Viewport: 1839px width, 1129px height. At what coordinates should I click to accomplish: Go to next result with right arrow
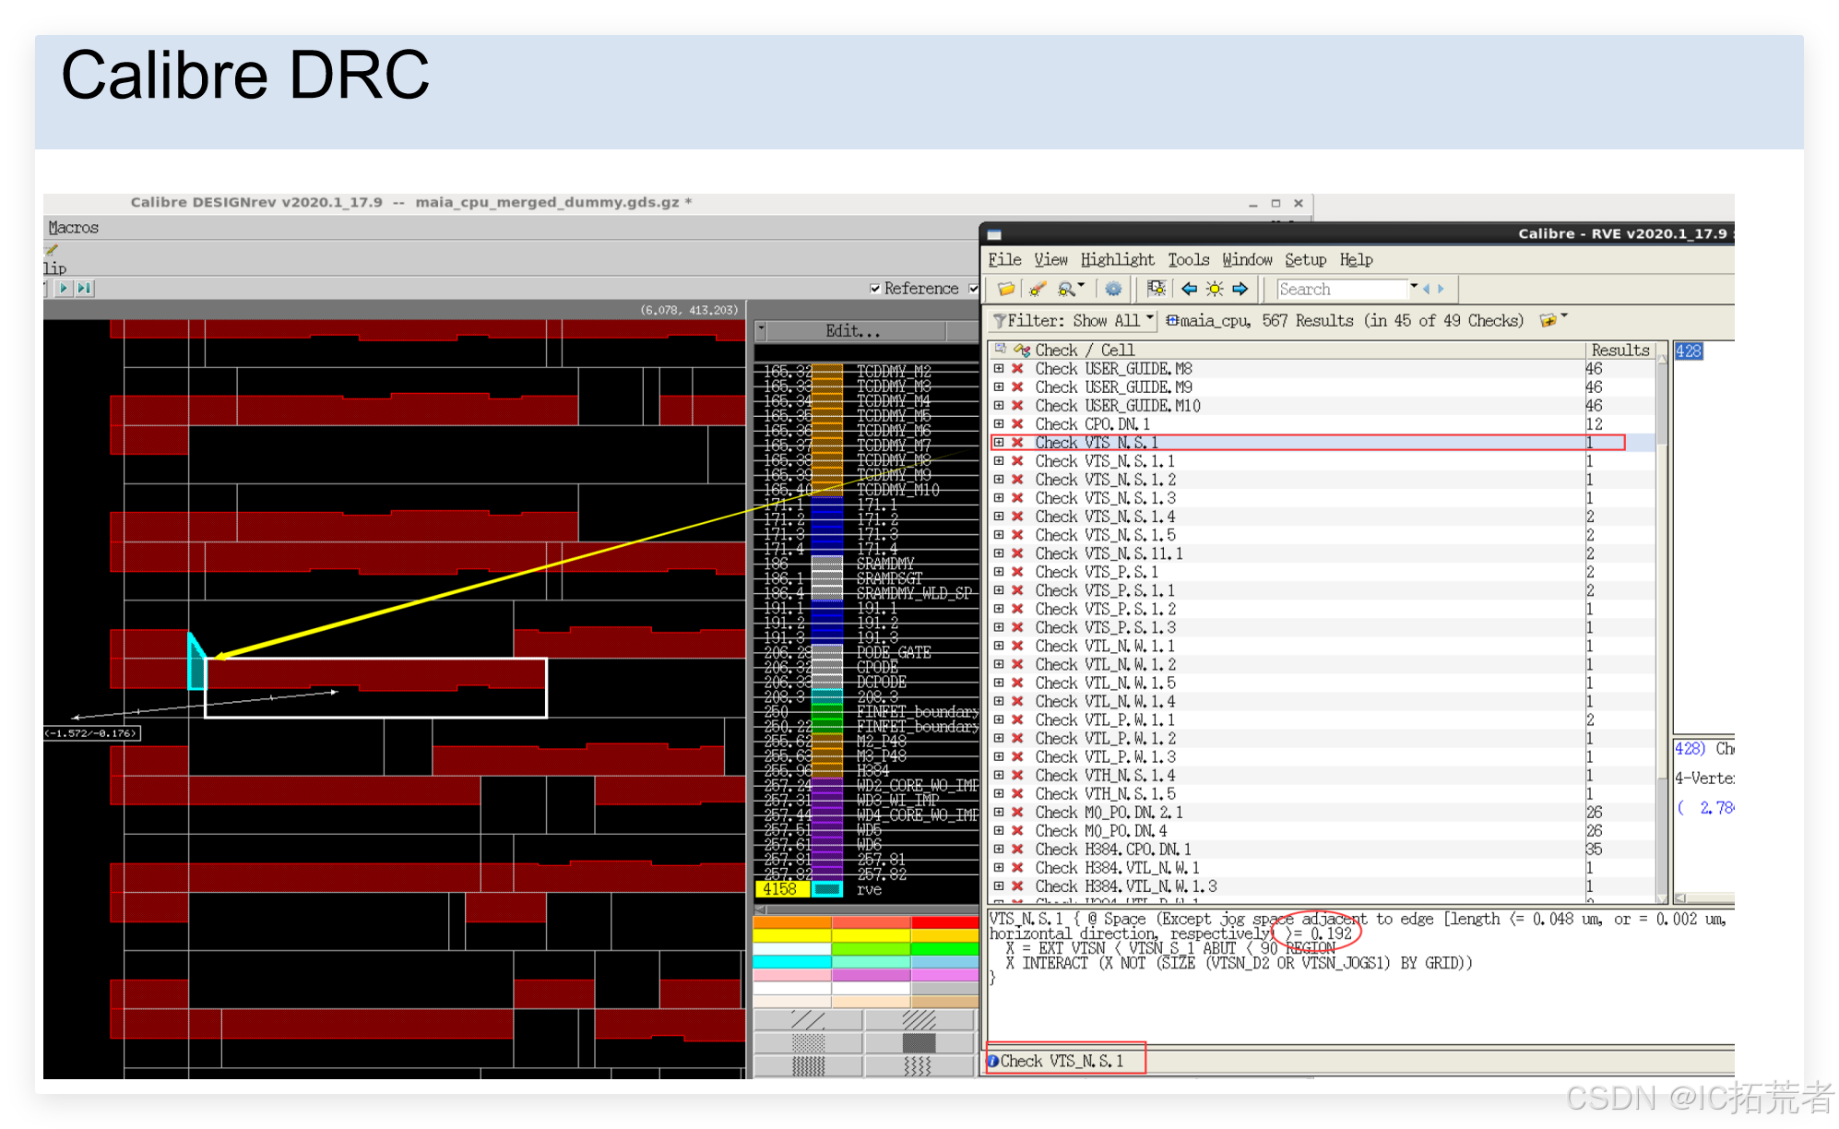point(1240,289)
